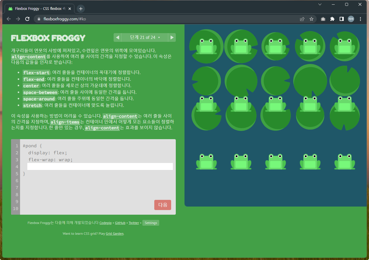
Task: Click the first frog in the third row
Action: coord(206,104)
